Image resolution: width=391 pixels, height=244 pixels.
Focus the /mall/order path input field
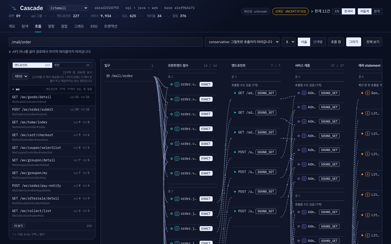tap(106, 42)
